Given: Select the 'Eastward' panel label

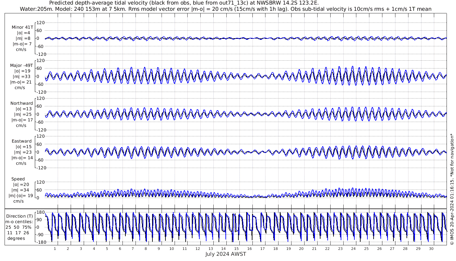Looking at the screenshot, I should click(21, 141).
